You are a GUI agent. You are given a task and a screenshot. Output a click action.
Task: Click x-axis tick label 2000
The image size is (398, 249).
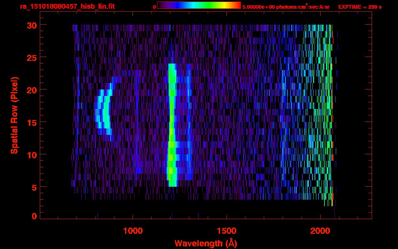click(320, 231)
